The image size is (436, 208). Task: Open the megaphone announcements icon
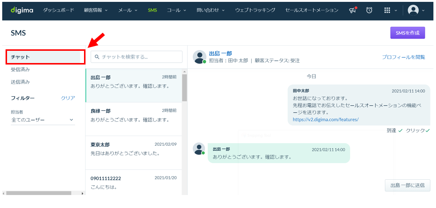[x=353, y=10]
